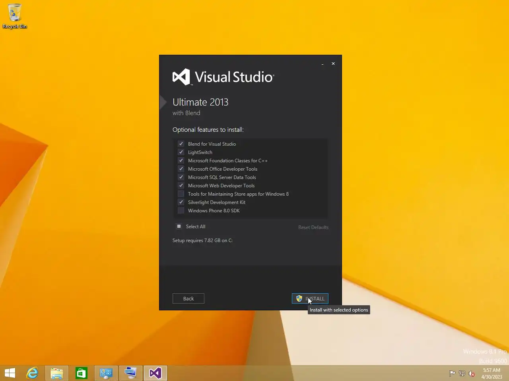
Task: Toggle the Select All checkbox
Action: click(x=179, y=226)
